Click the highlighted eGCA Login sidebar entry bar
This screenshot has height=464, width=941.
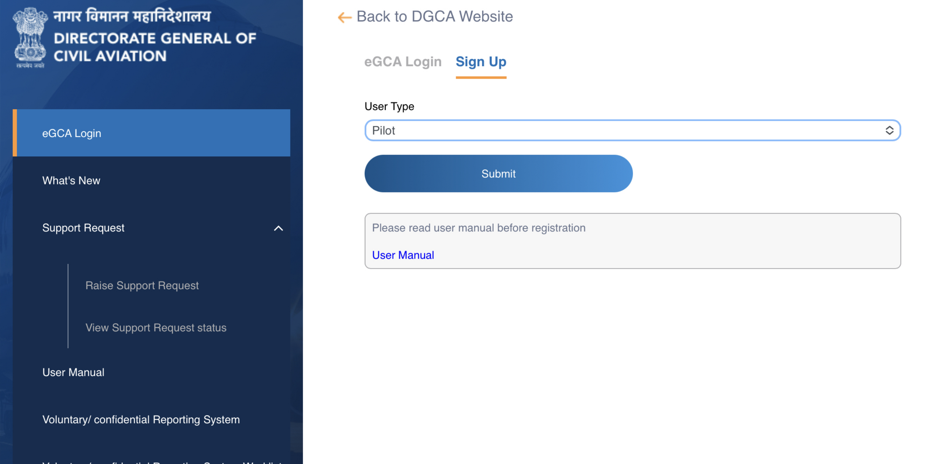coord(15,133)
